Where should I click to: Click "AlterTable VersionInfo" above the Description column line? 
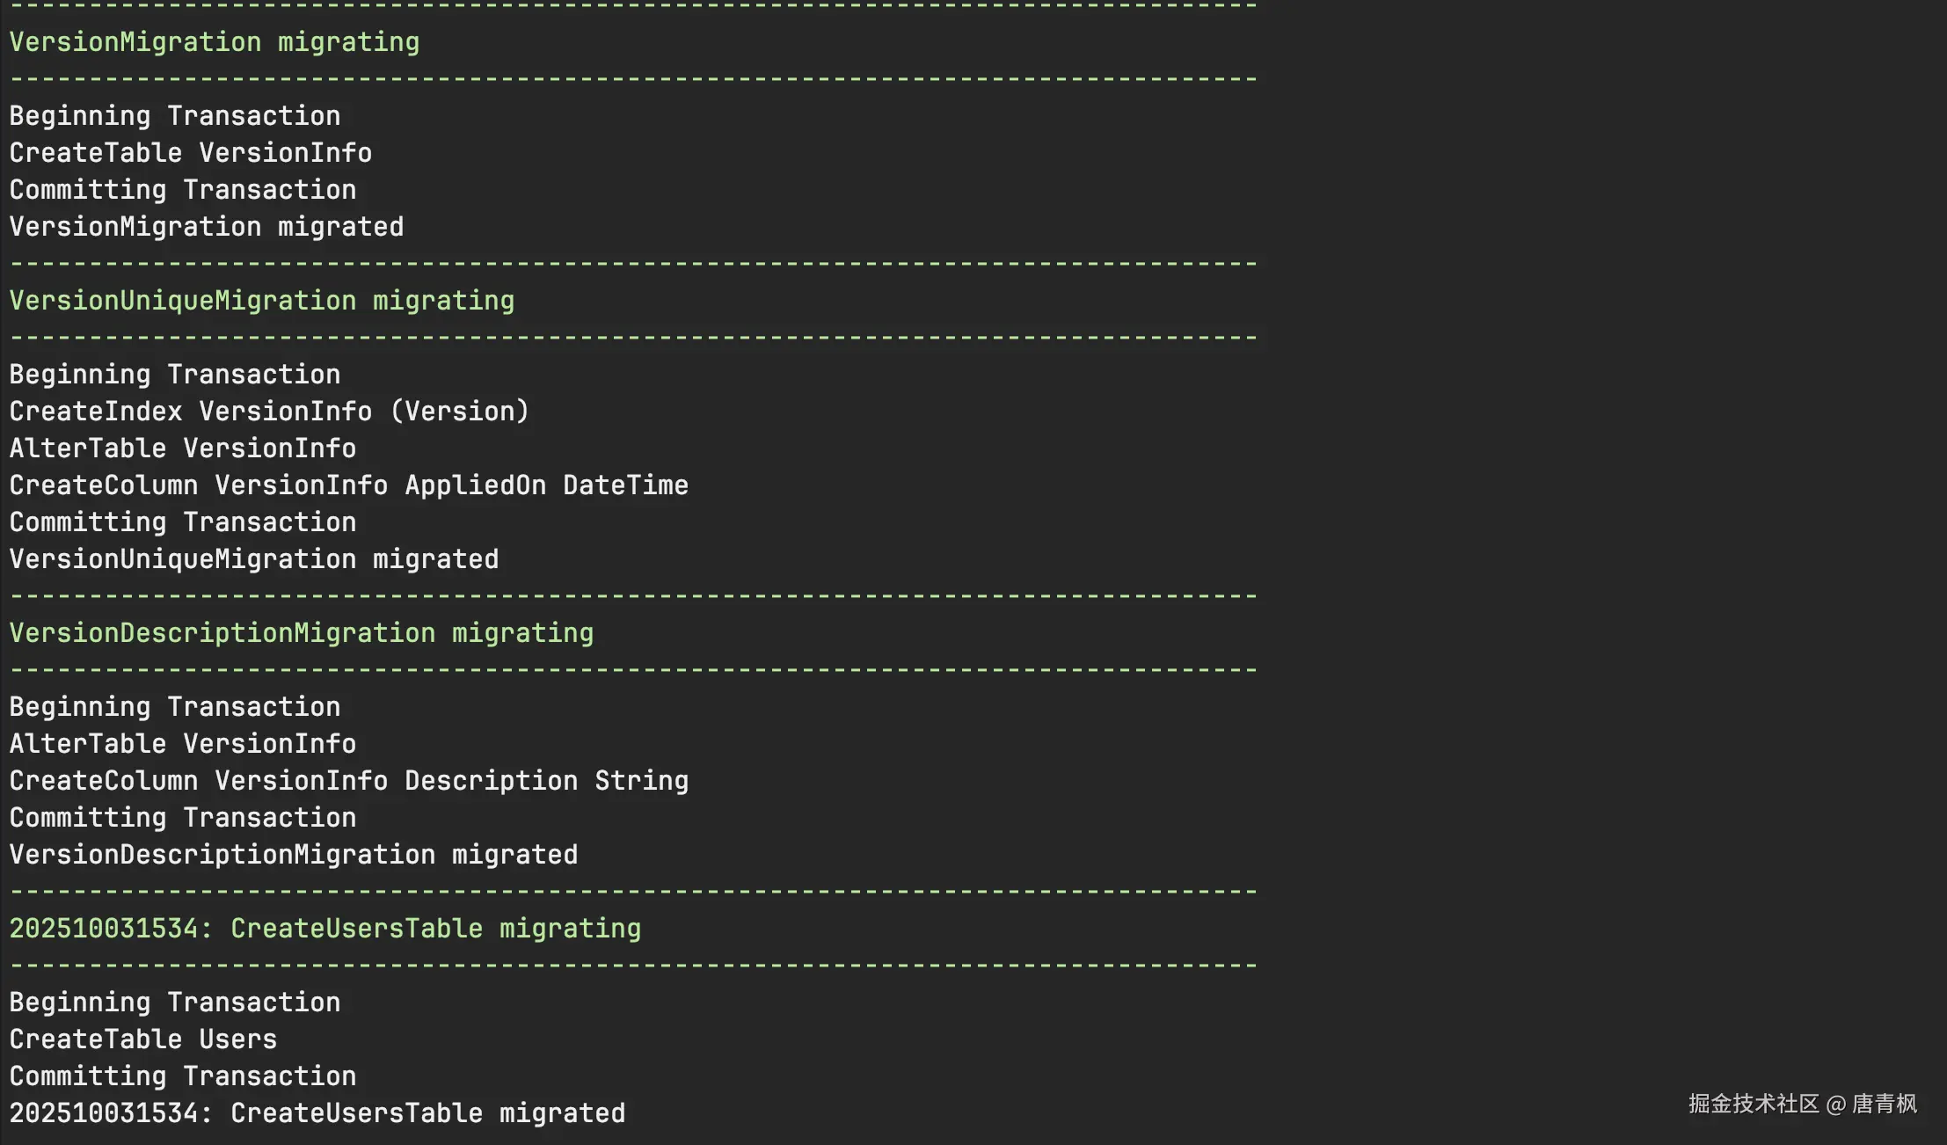point(182,744)
